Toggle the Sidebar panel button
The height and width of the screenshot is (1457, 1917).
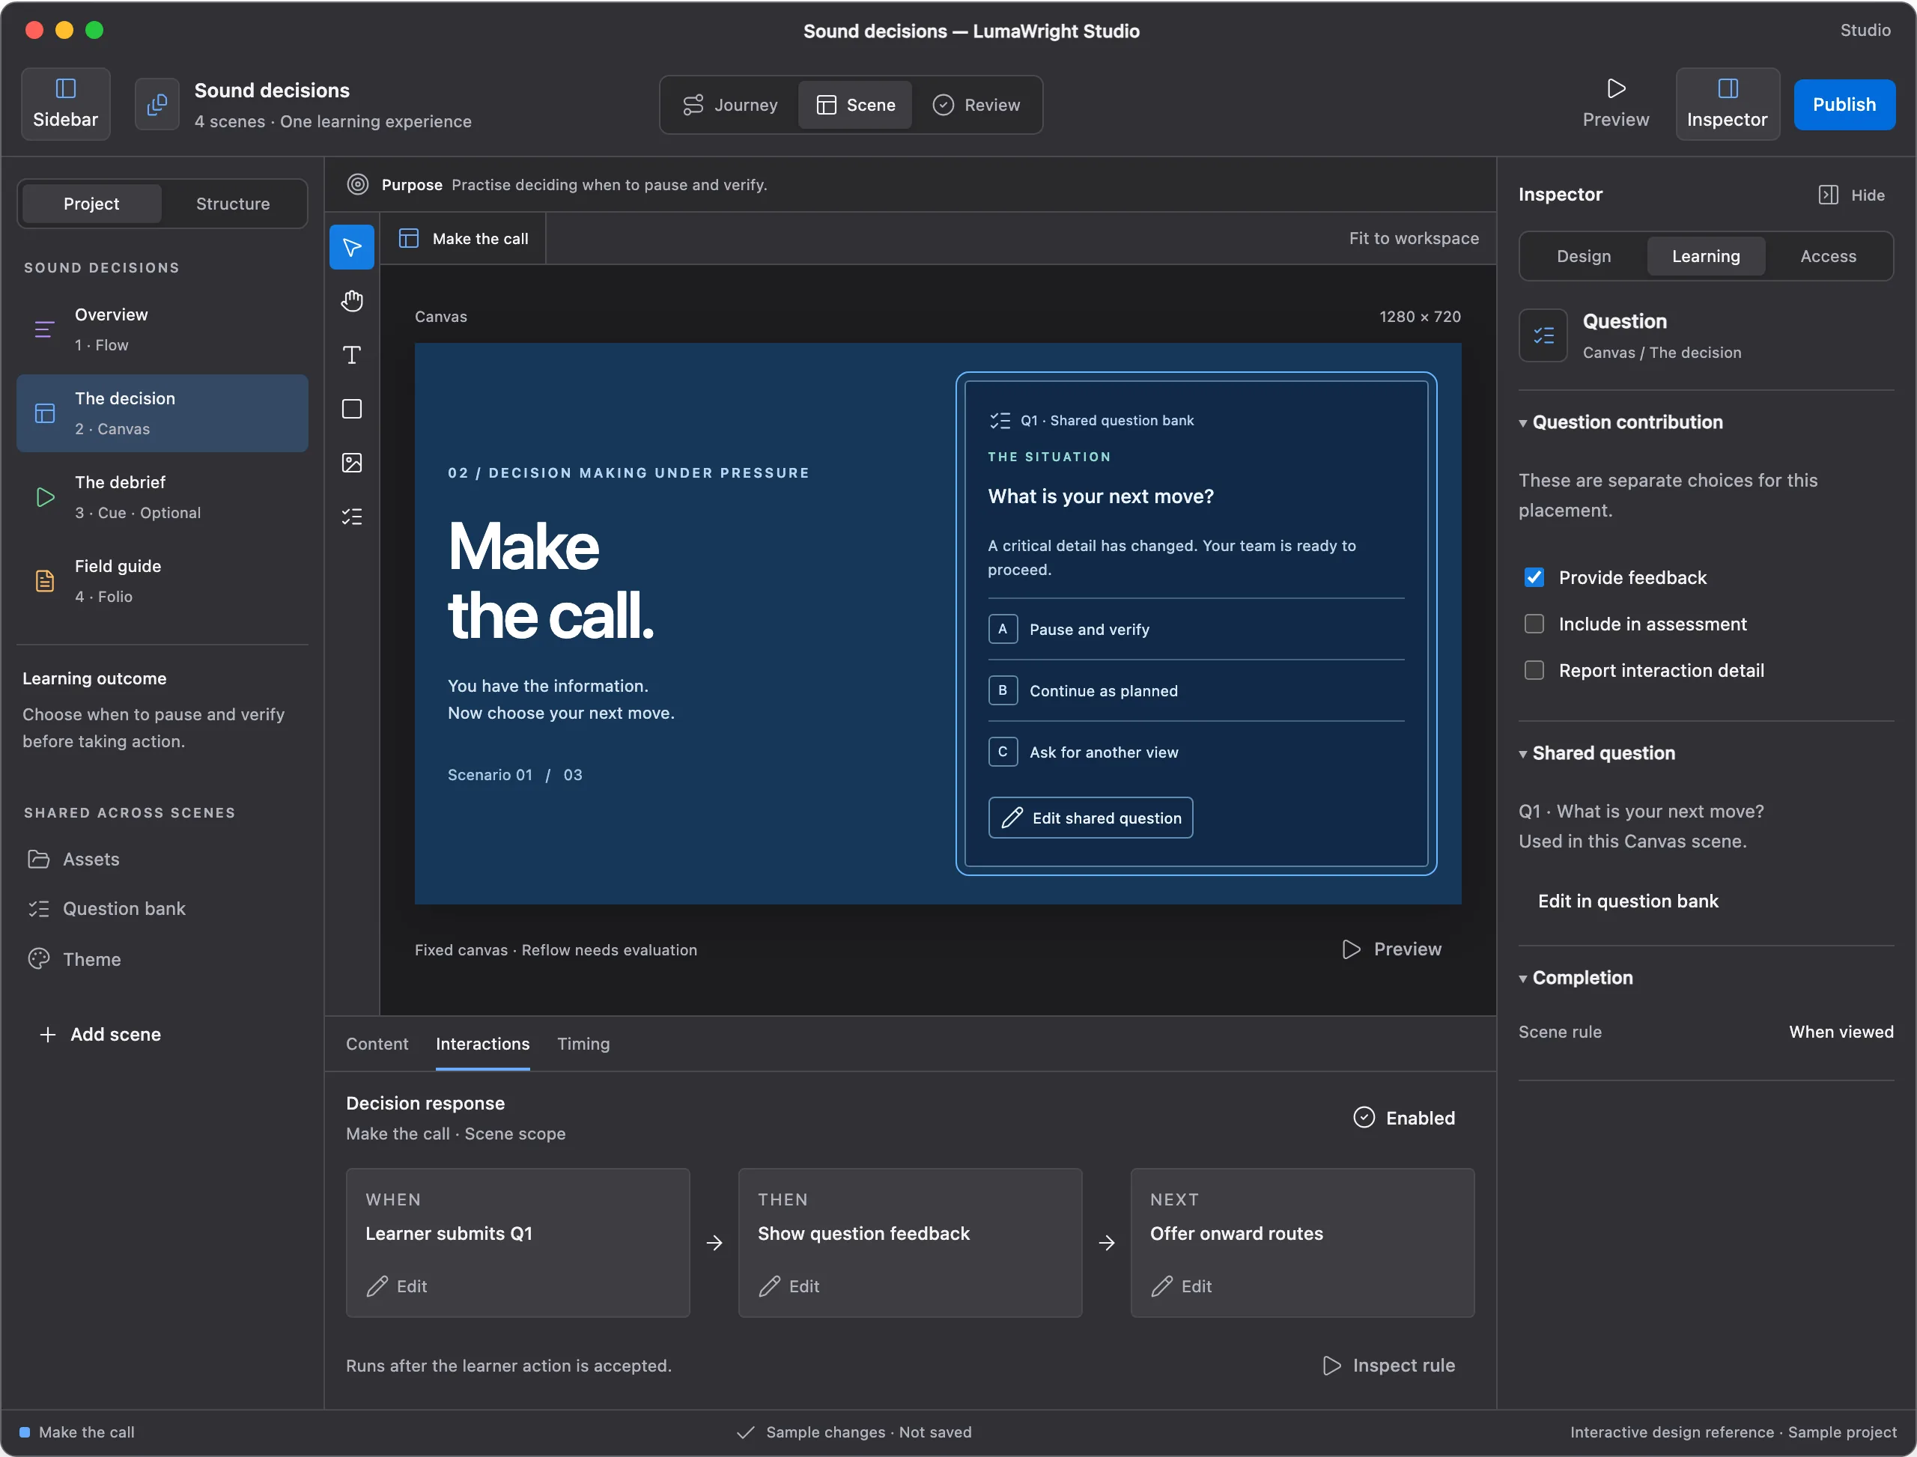point(66,104)
